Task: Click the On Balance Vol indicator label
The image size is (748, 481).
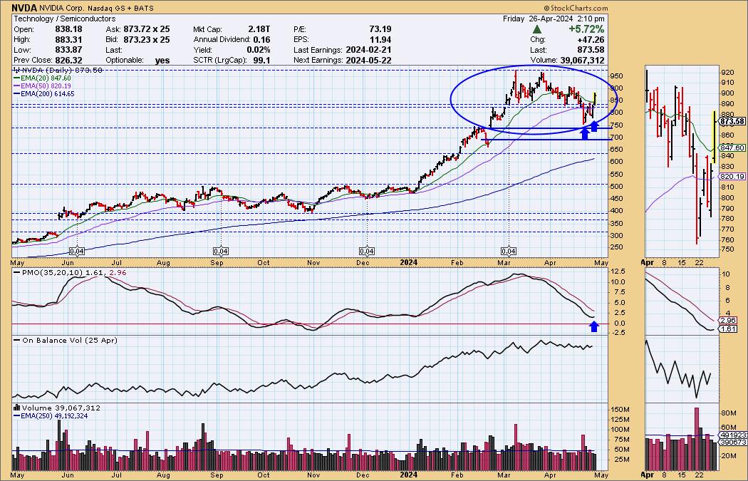Action: [x=60, y=341]
